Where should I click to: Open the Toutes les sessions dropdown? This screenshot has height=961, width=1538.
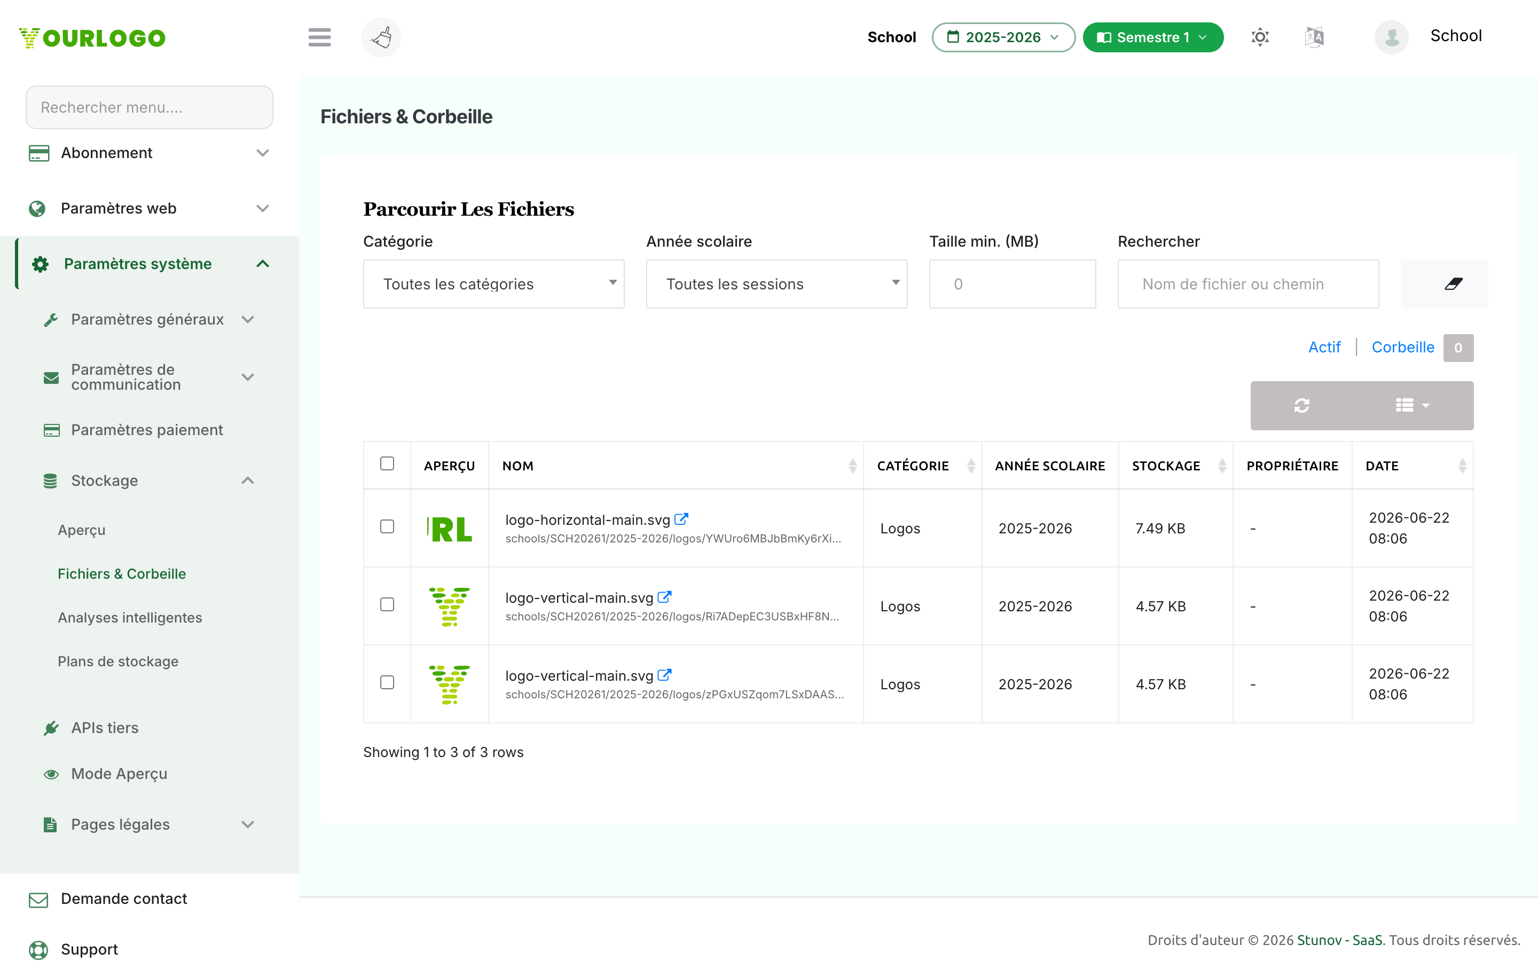point(776,283)
